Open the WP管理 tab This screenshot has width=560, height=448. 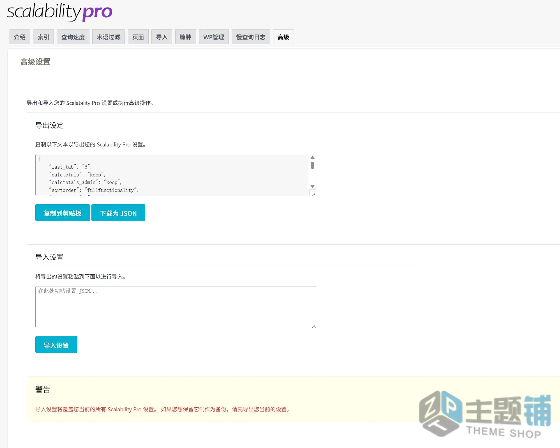pos(214,37)
